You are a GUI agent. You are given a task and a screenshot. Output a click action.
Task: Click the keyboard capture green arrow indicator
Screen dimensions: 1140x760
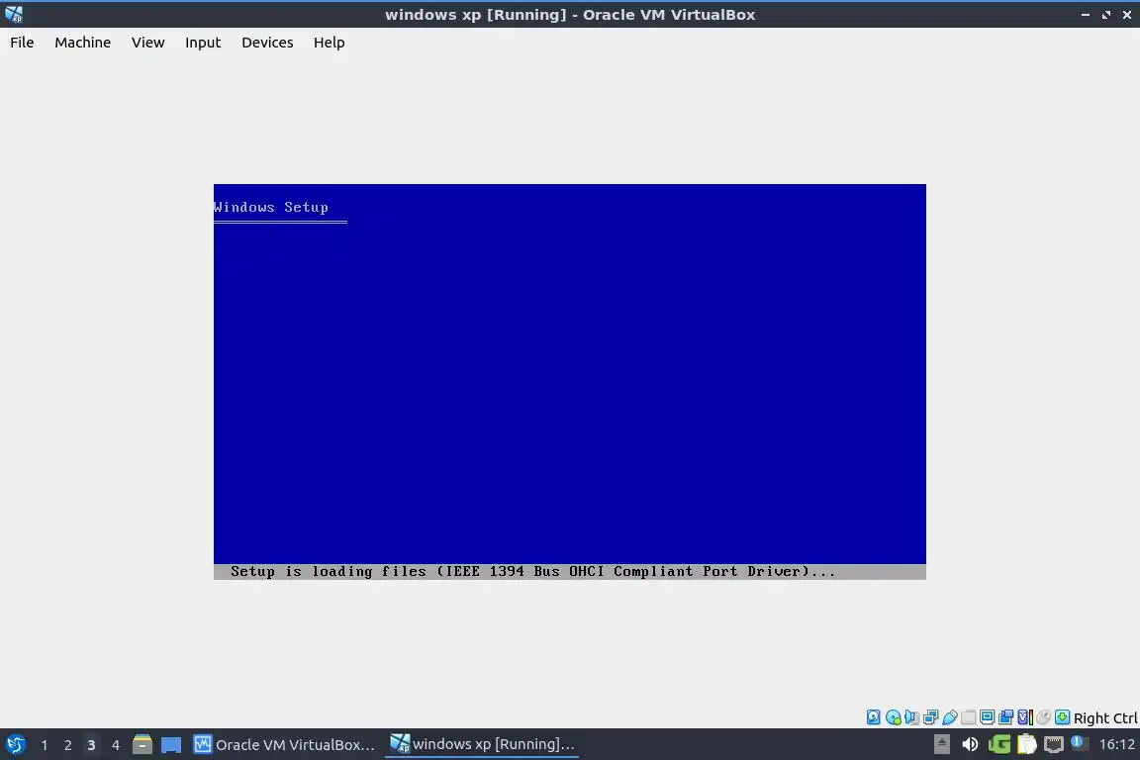pyautogui.click(x=1062, y=717)
